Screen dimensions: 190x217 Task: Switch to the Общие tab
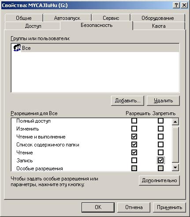pos(24,18)
